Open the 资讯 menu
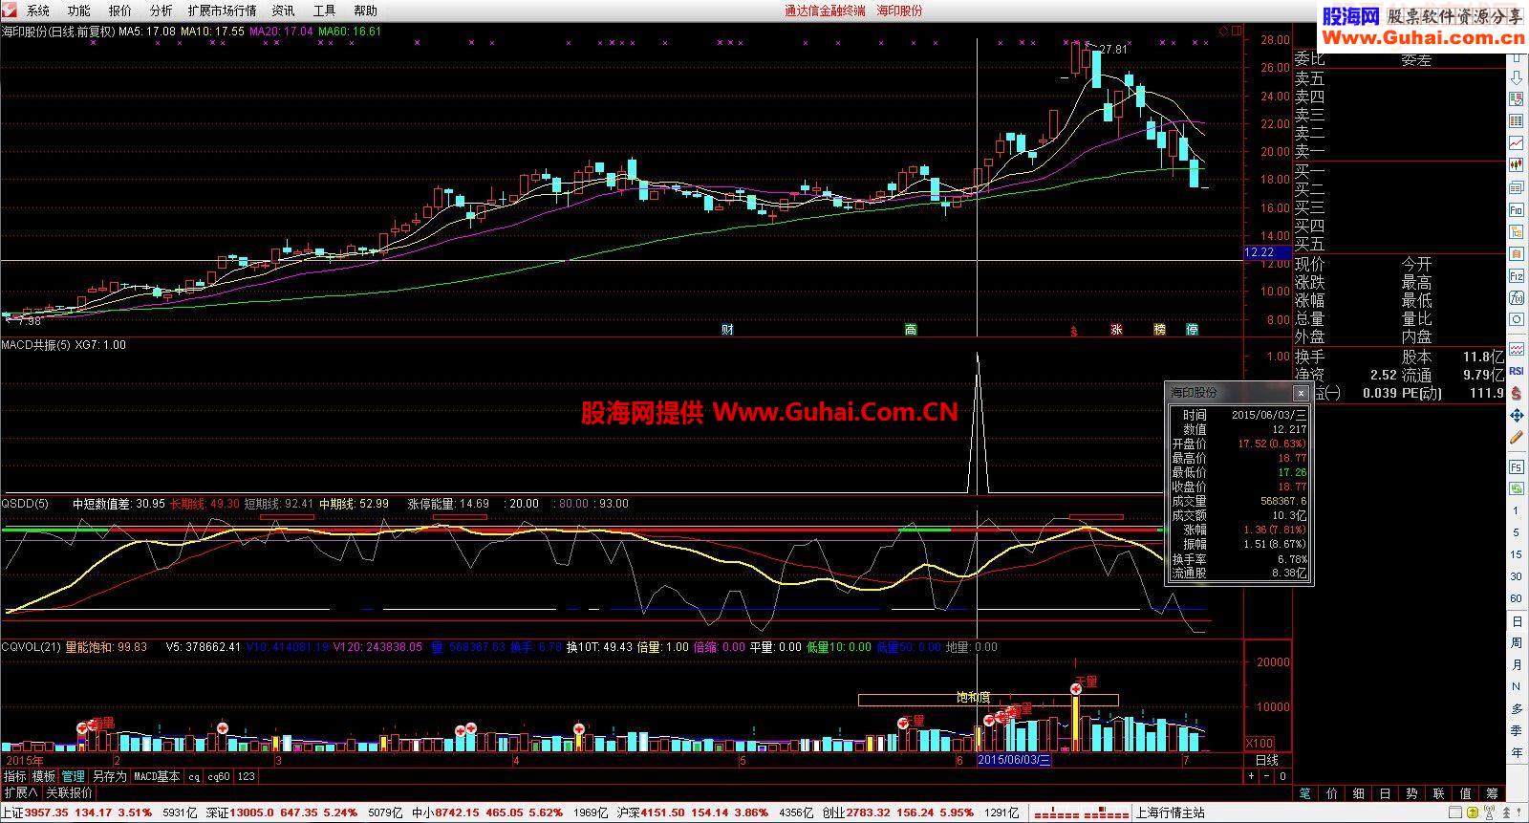1529x823 pixels. pyautogui.click(x=283, y=11)
